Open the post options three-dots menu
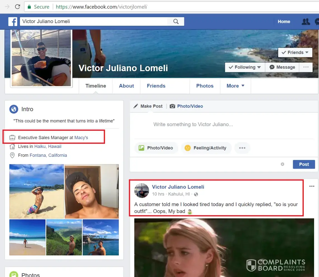This screenshot has width=319, height=277. (312, 186)
